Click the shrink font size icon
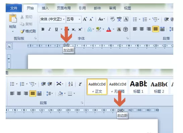 91,19
